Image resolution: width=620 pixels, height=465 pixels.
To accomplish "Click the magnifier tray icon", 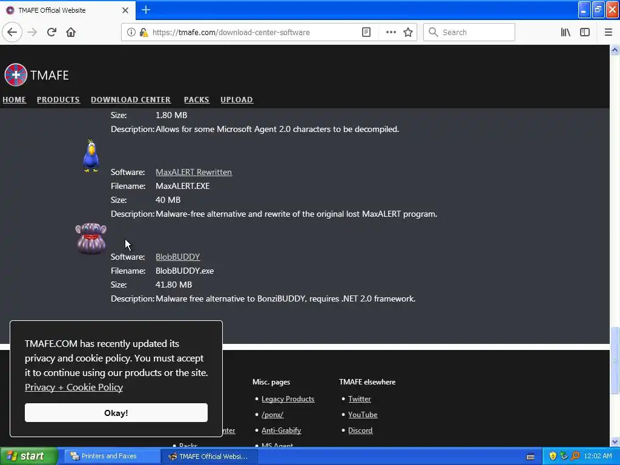I will click(x=575, y=456).
